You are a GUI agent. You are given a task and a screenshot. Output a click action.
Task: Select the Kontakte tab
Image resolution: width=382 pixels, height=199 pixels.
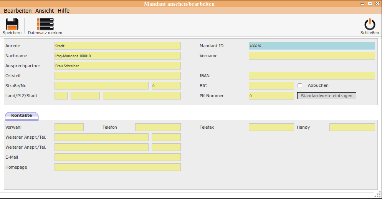[x=21, y=116]
